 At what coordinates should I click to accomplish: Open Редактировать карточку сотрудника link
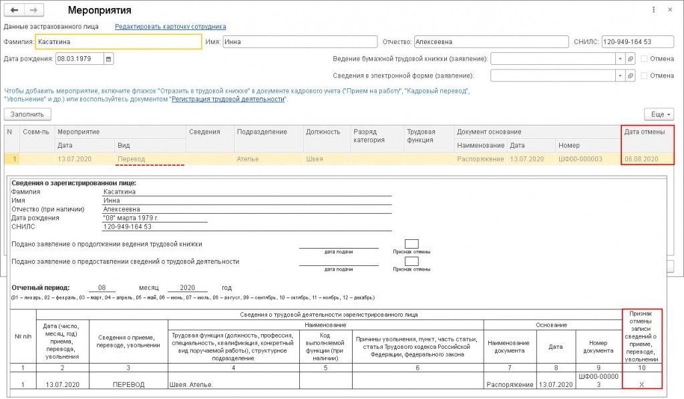170,27
